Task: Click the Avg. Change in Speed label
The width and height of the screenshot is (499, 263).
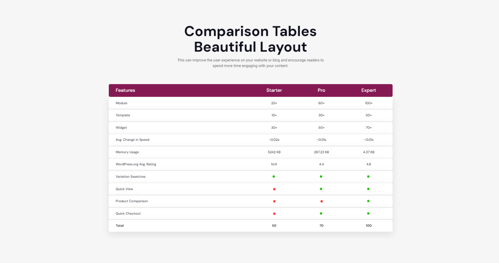Action: pos(132,140)
